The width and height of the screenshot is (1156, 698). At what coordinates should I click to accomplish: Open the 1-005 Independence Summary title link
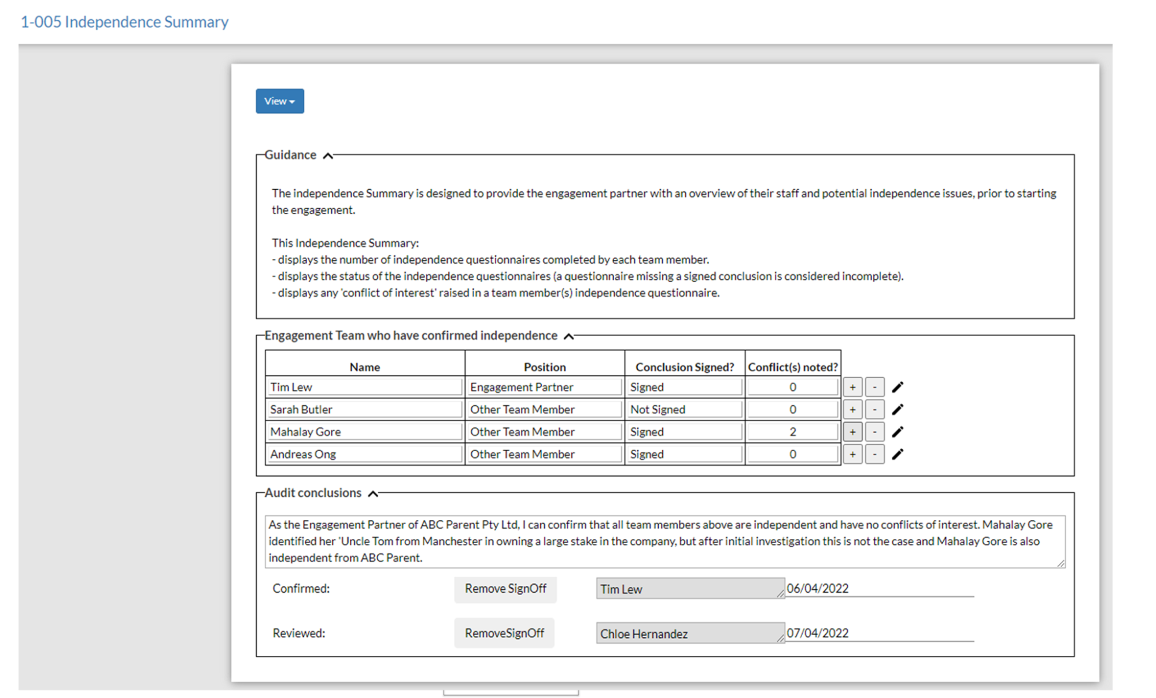click(x=124, y=22)
